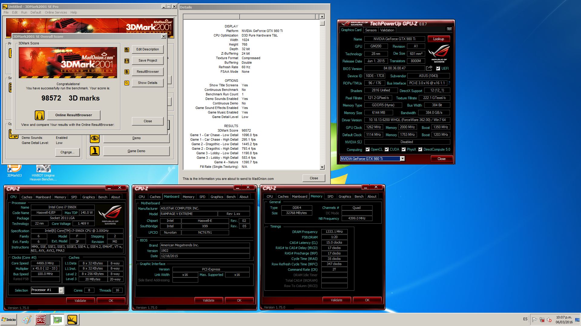Click the Edit Description button
Screen dimensions: 581x326
click(148, 50)
